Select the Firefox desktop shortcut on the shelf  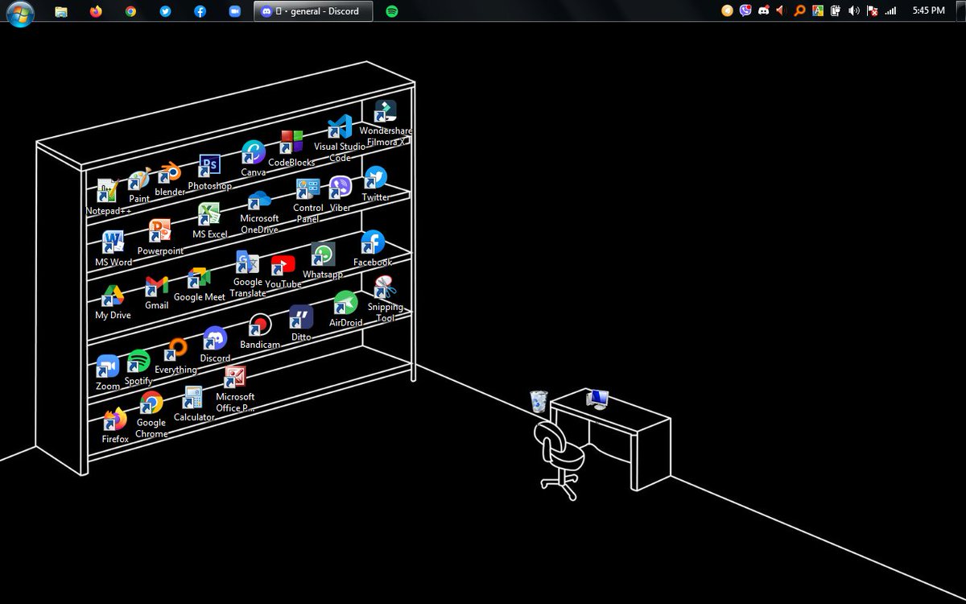(115, 426)
